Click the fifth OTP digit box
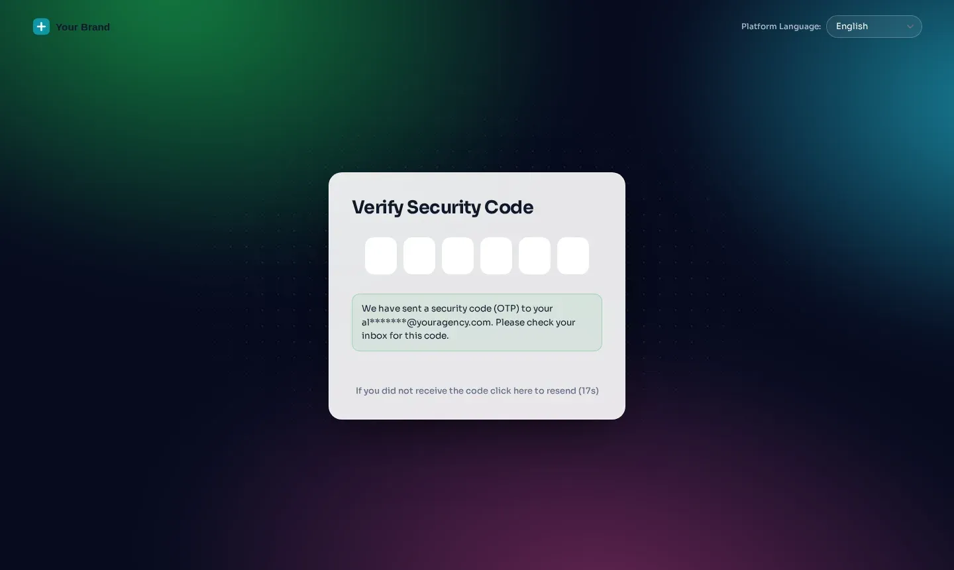The image size is (954, 570). [x=535, y=256]
